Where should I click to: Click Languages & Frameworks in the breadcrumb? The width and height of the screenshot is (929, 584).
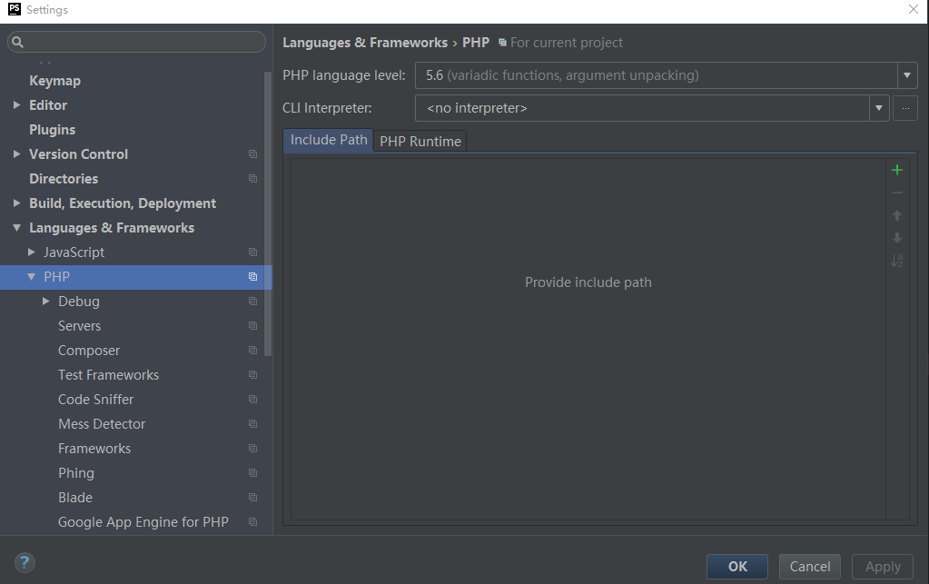click(x=365, y=43)
